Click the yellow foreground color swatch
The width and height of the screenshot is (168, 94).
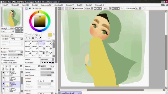tap(50, 35)
